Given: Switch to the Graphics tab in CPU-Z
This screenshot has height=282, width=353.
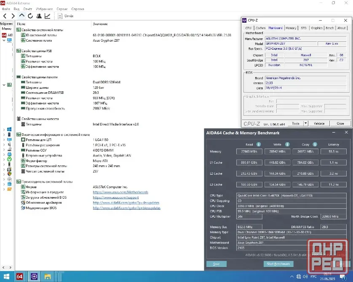Looking at the screenshot, I should click(x=317, y=28).
